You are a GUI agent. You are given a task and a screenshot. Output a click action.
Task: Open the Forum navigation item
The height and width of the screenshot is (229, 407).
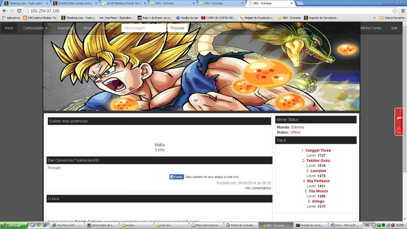(107, 28)
